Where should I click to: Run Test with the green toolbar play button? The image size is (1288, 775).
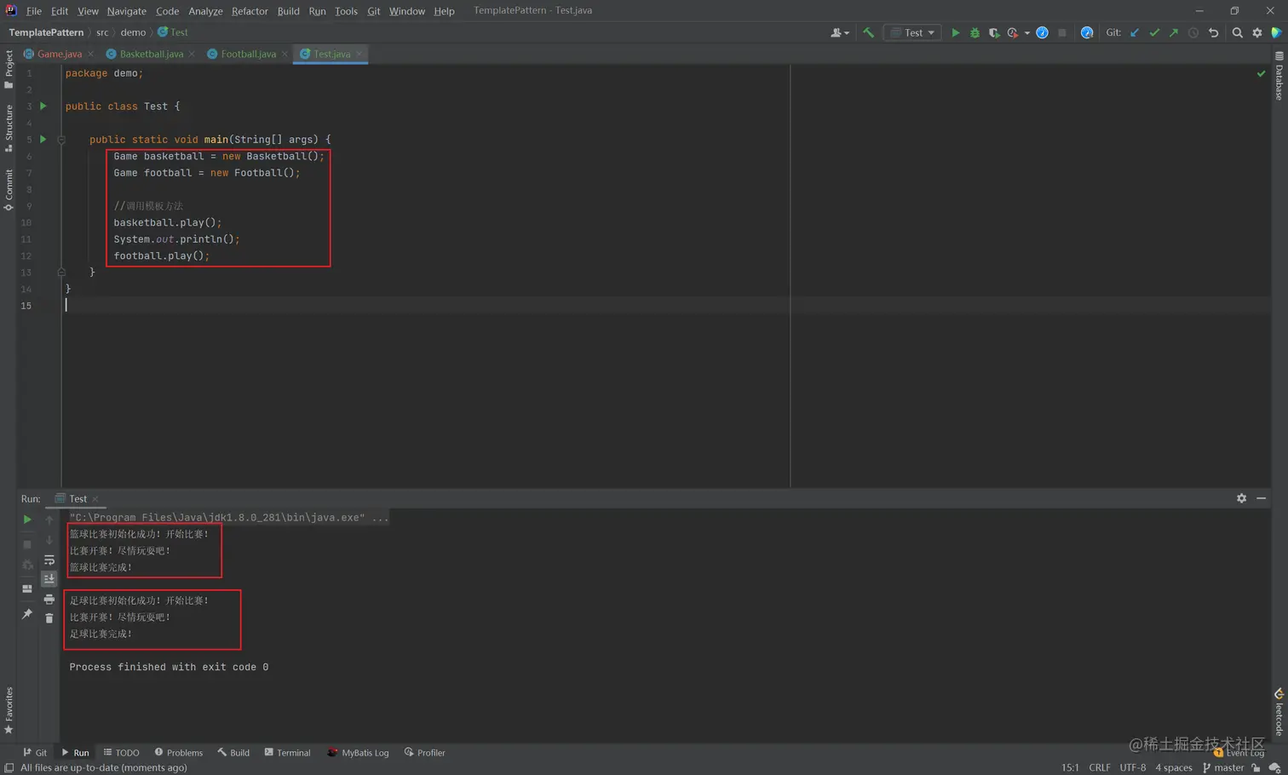click(x=955, y=32)
